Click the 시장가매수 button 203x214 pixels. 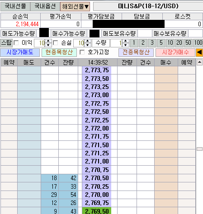(x=175, y=52)
